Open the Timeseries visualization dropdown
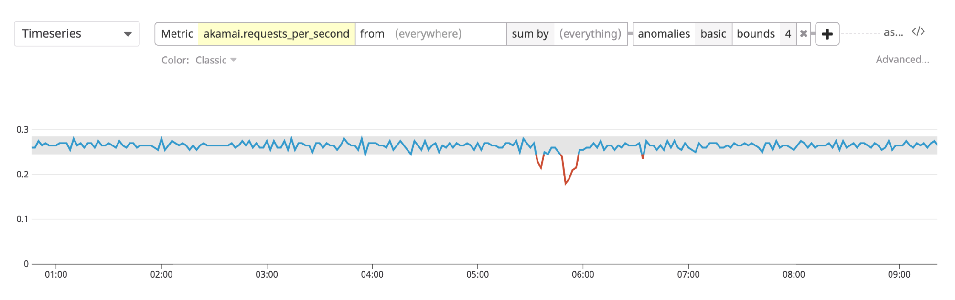The height and width of the screenshot is (300, 955). (x=76, y=33)
